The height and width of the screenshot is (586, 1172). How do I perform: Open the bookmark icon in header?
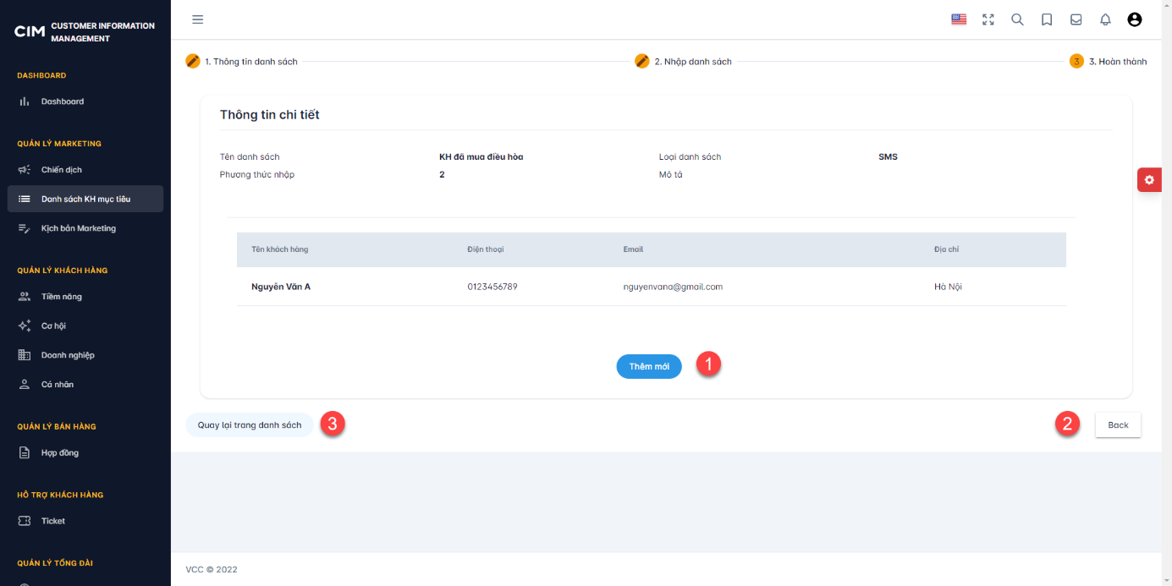pyautogui.click(x=1047, y=19)
